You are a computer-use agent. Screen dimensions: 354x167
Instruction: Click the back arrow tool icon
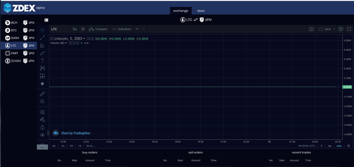42,84
